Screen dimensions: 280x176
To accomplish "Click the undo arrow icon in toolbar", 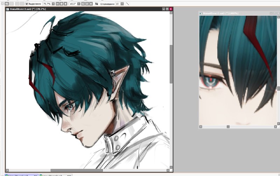I will (7, 4).
